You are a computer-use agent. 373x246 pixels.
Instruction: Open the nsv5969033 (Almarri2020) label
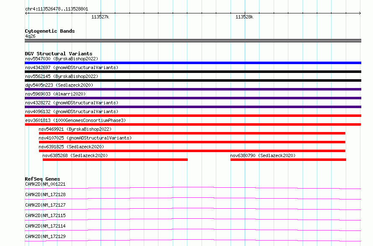(55, 94)
